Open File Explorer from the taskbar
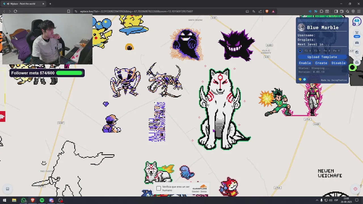 pos(14,200)
